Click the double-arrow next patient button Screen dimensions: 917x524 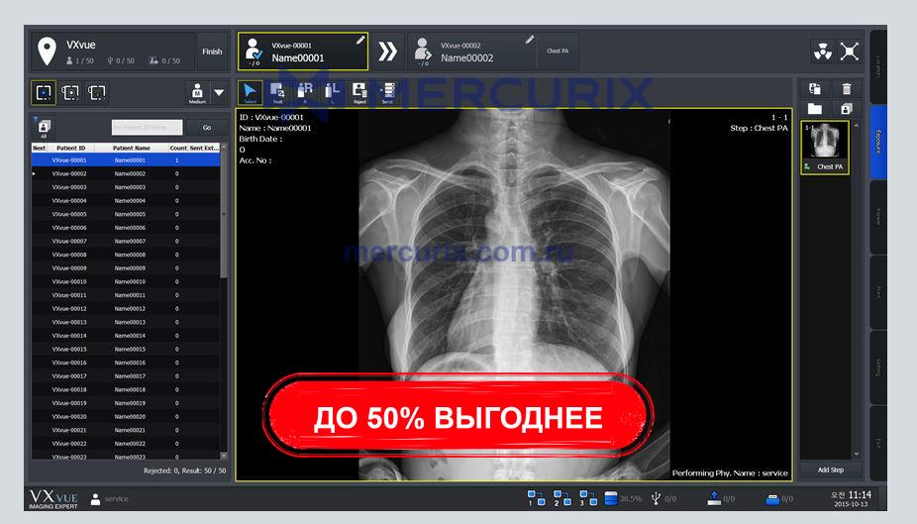(387, 52)
